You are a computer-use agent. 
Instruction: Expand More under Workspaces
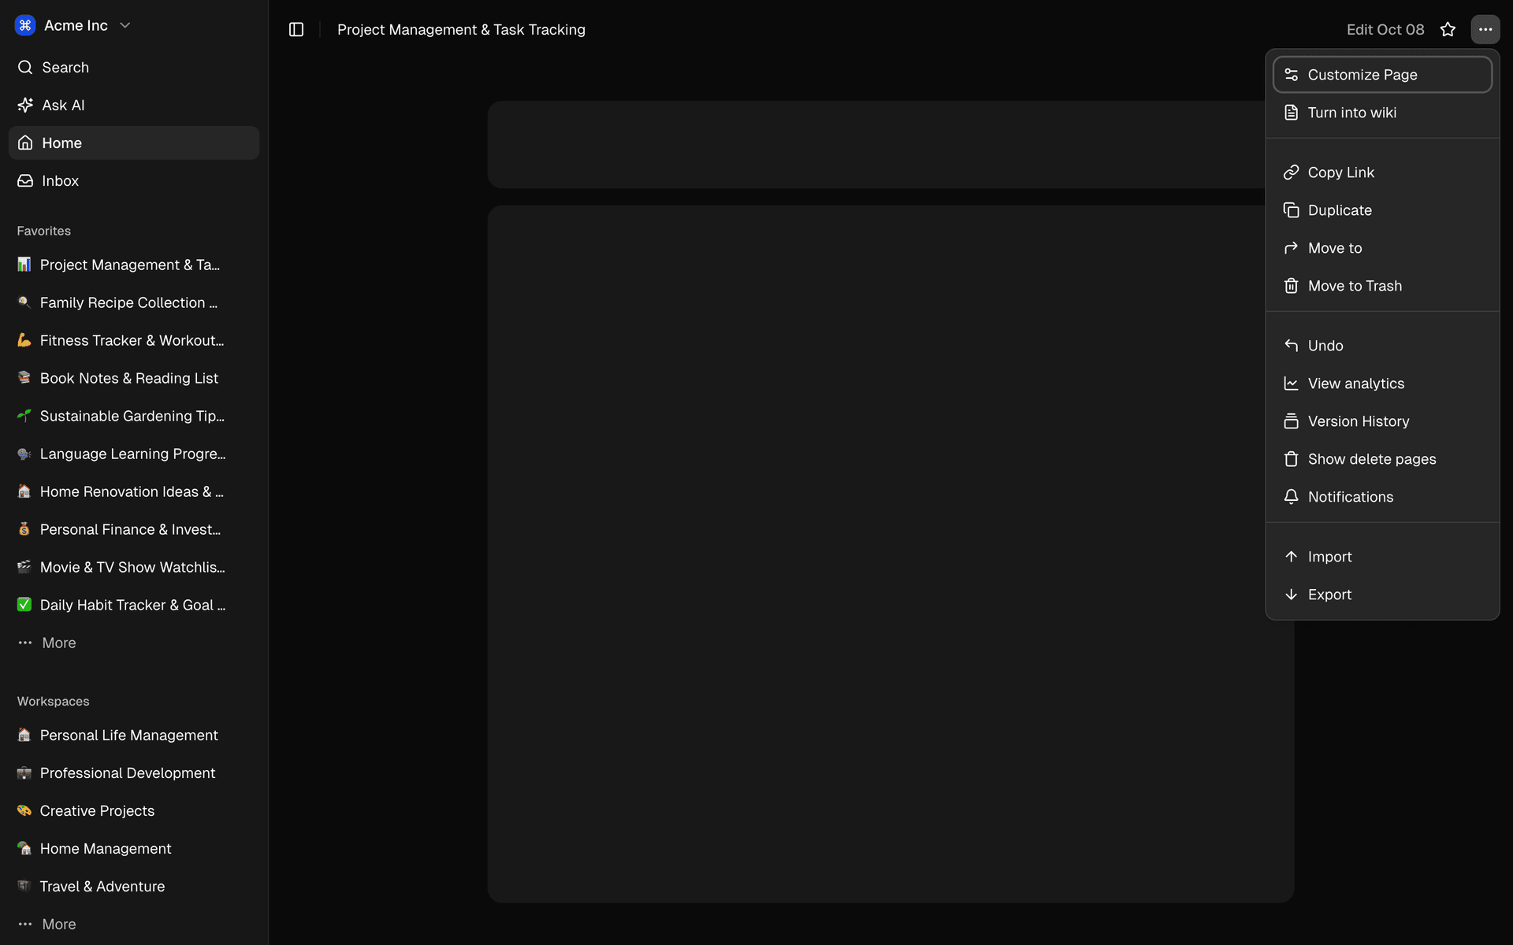[x=58, y=924]
